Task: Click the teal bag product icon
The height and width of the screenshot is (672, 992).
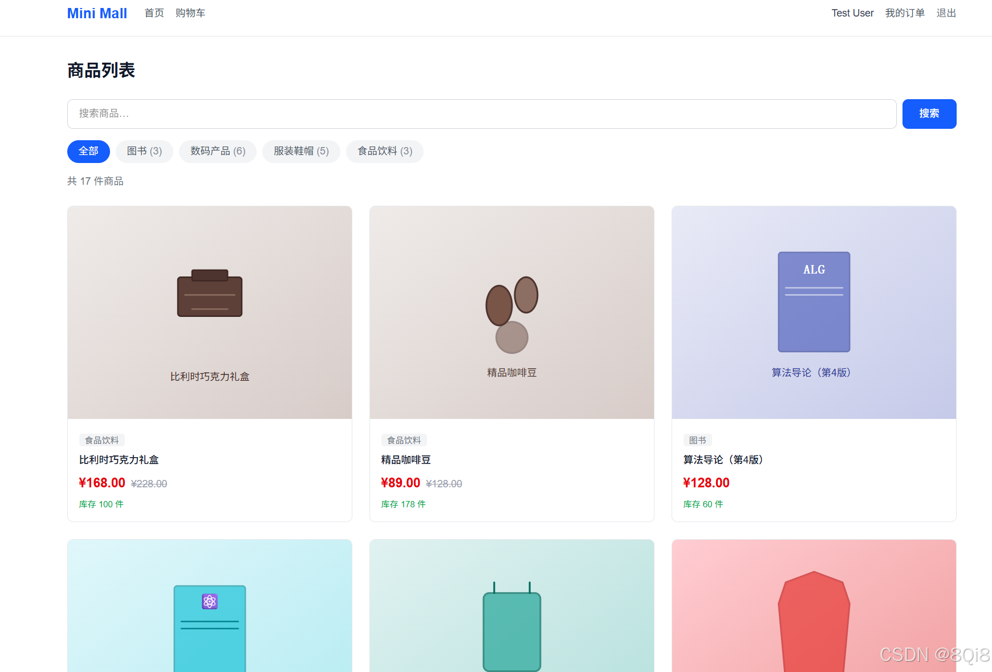Action: point(512,627)
